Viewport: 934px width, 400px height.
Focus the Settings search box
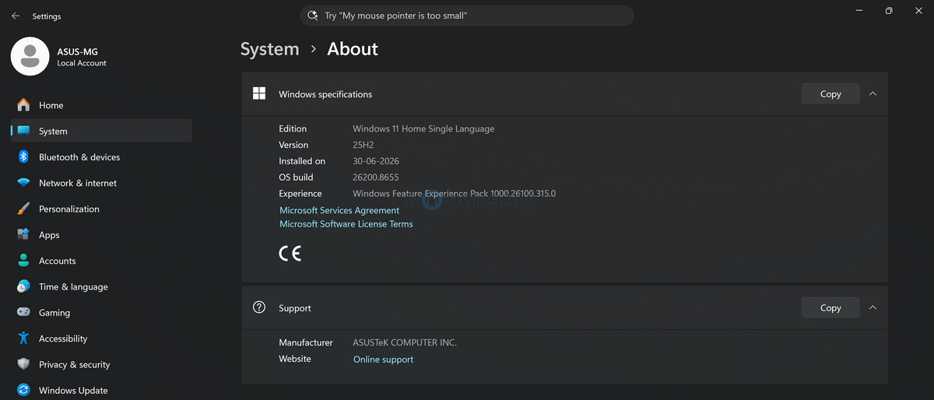467,16
